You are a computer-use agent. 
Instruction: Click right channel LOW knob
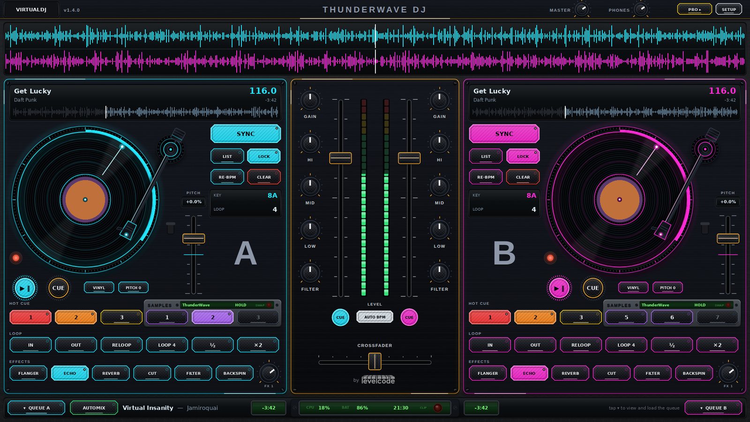pos(439,229)
